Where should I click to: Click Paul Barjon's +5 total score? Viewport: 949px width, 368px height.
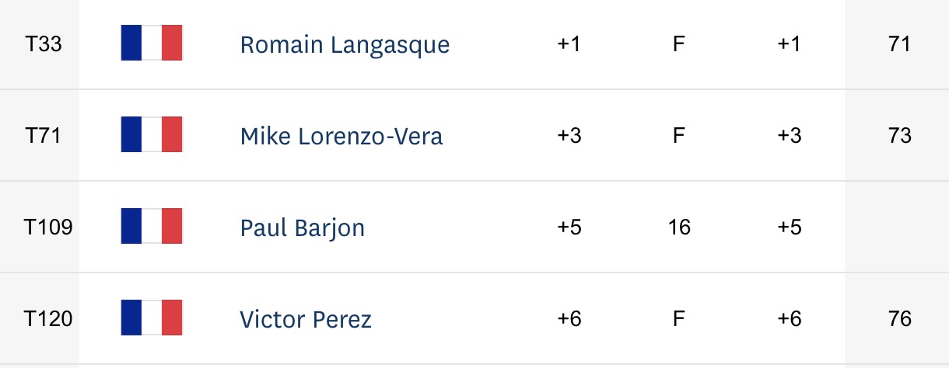(x=569, y=227)
